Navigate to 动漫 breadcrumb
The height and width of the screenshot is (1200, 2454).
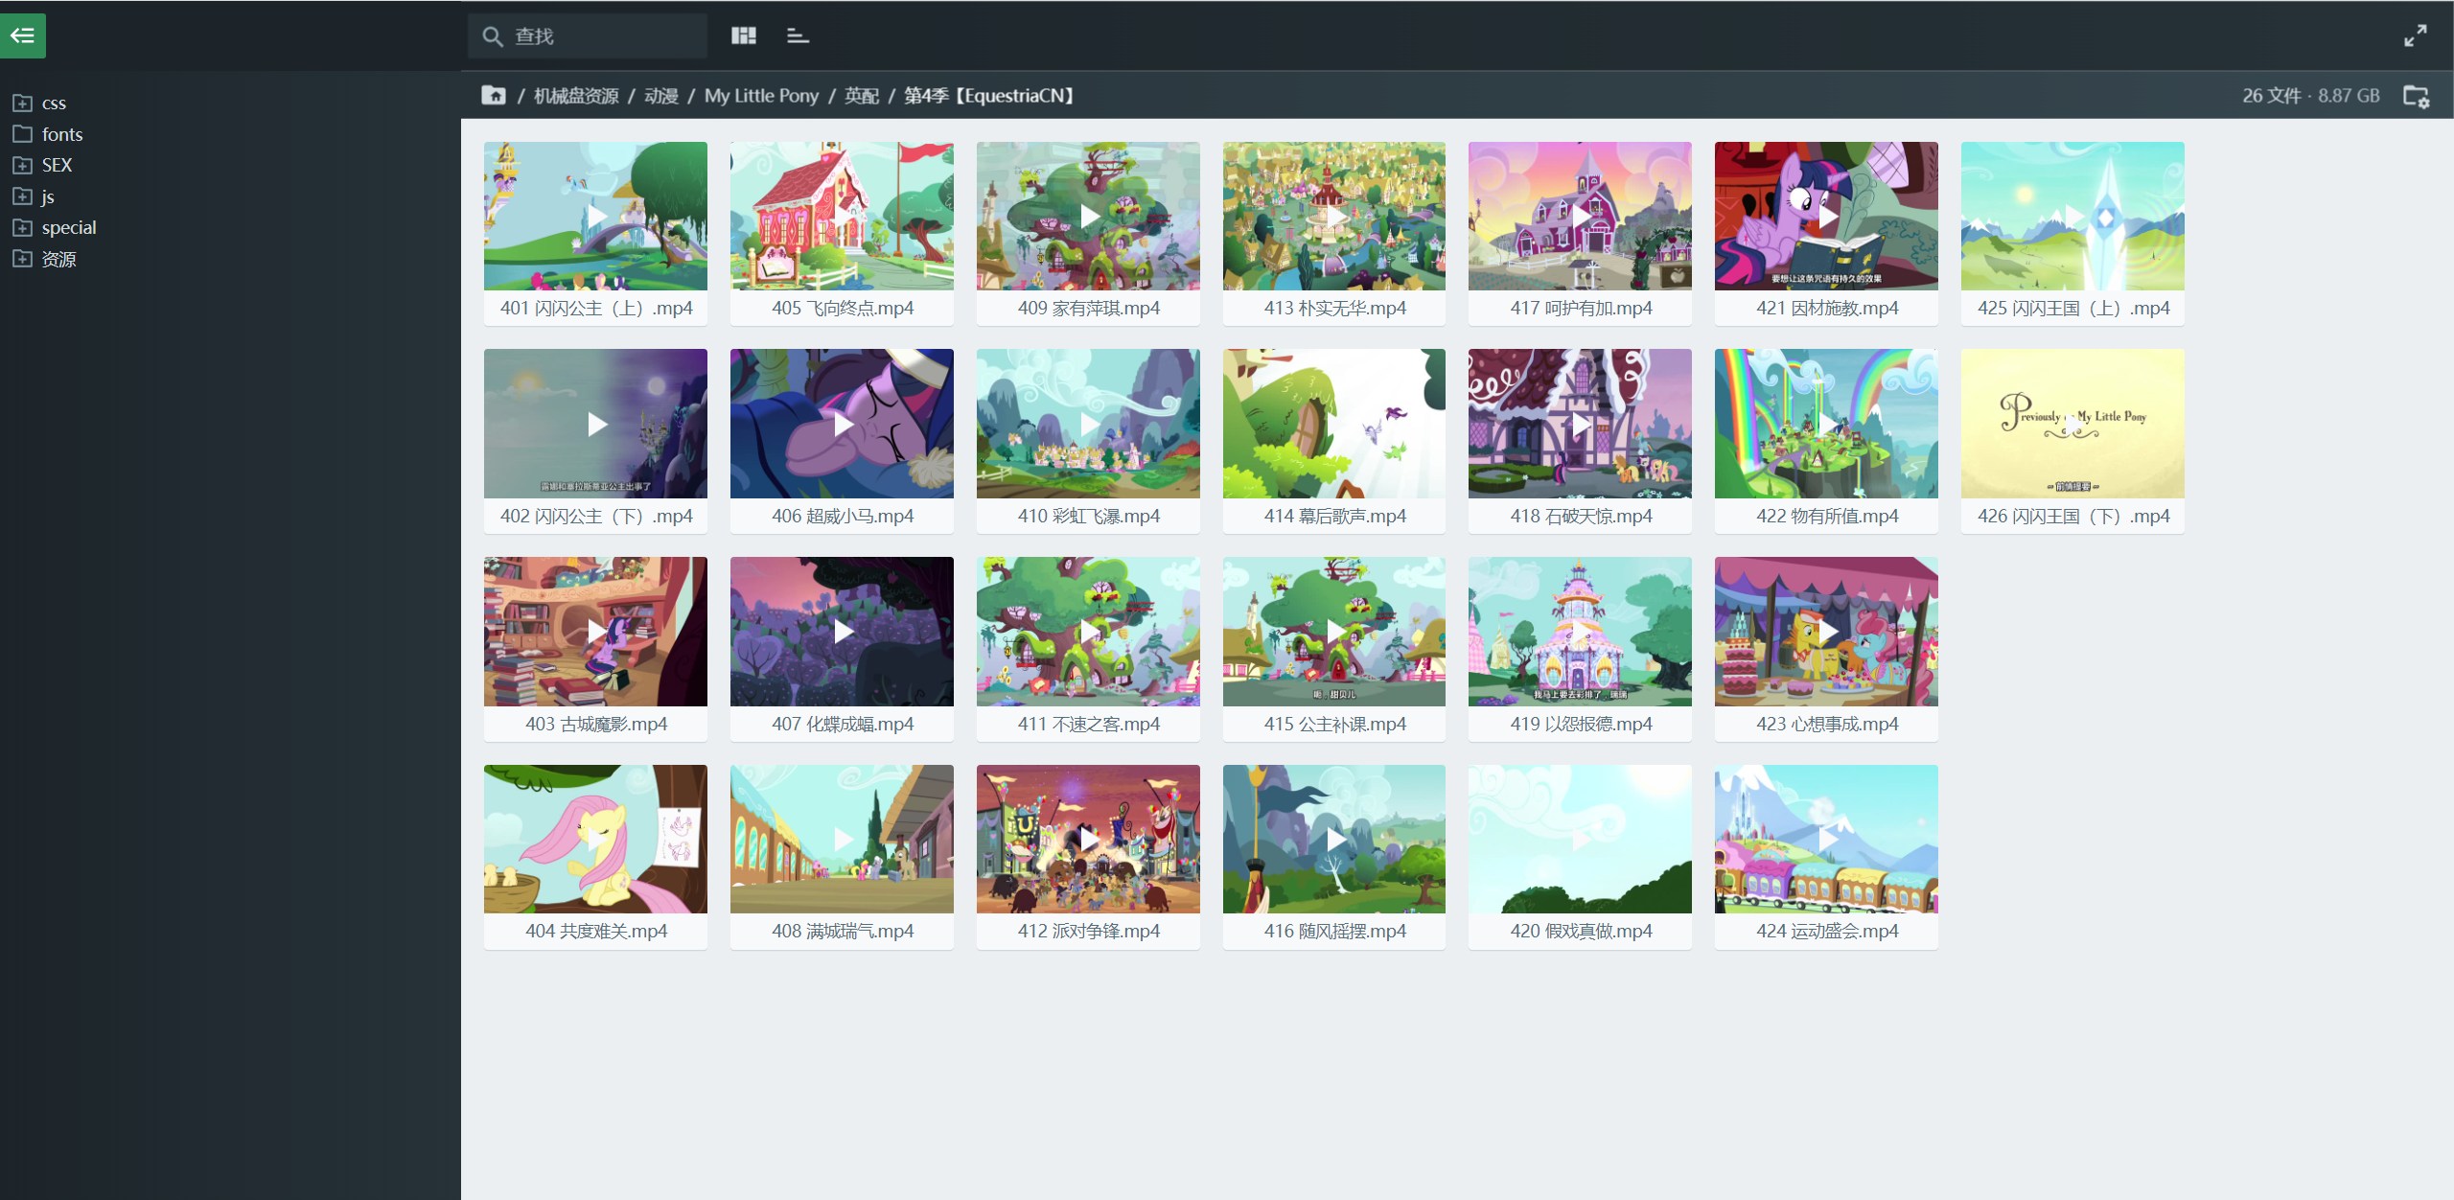pos(661,96)
